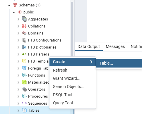Viewport: 142px width, 114px height.
Task: Select the FTS Parsers label
Action: tap(39, 54)
